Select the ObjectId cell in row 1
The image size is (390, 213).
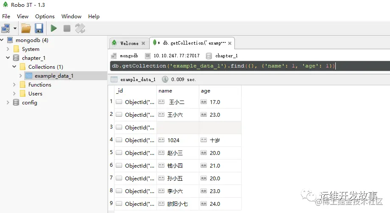click(136, 102)
